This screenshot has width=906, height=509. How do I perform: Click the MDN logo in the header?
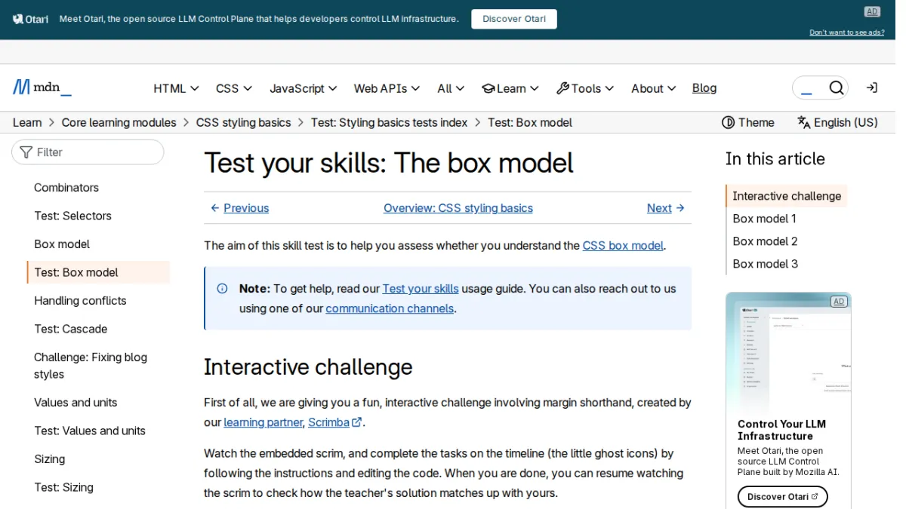pos(42,87)
